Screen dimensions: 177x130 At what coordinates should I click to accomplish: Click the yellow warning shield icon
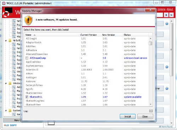point(28,20)
